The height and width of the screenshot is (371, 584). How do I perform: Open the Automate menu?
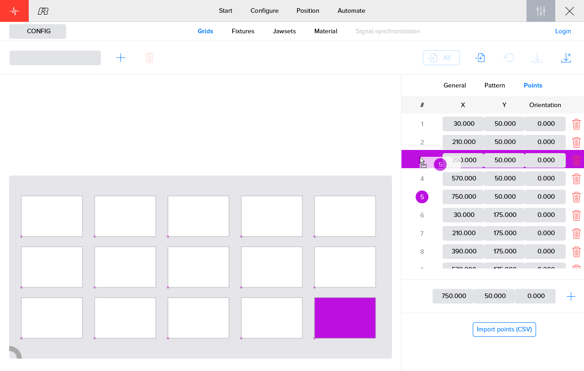point(351,10)
